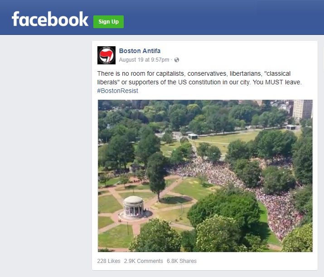Click the Facebook logo
The image size is (324, 277).
(x=50, y=19)
